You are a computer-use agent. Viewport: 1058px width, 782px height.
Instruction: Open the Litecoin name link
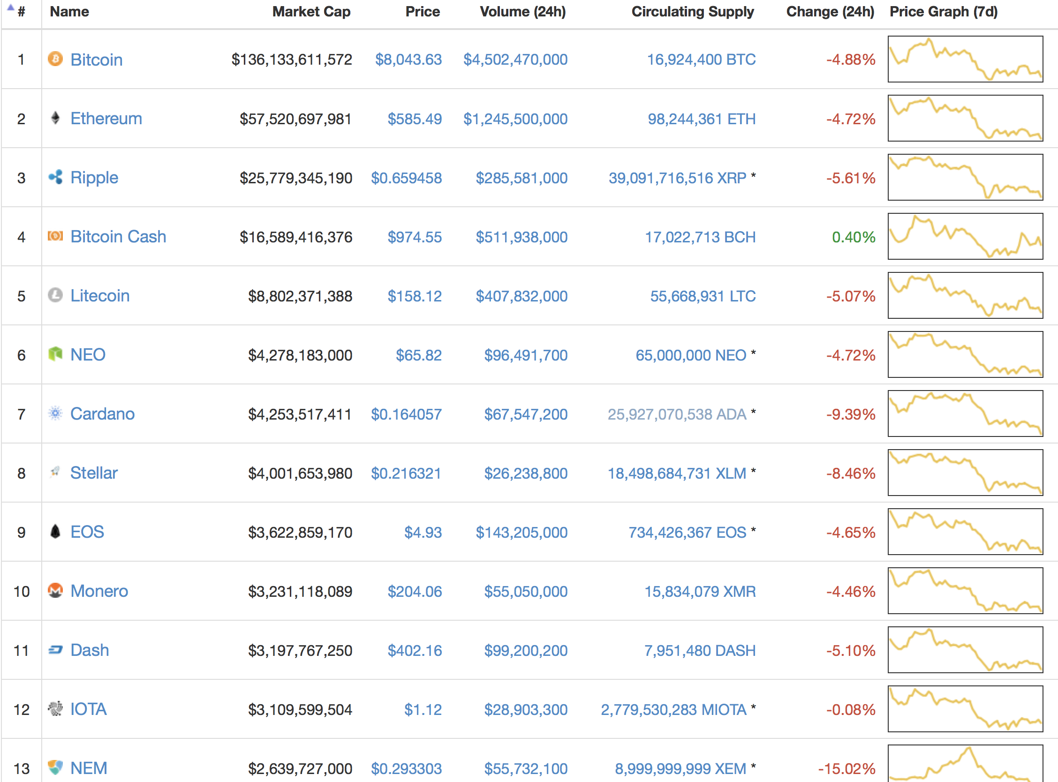(x=100, y=295)
